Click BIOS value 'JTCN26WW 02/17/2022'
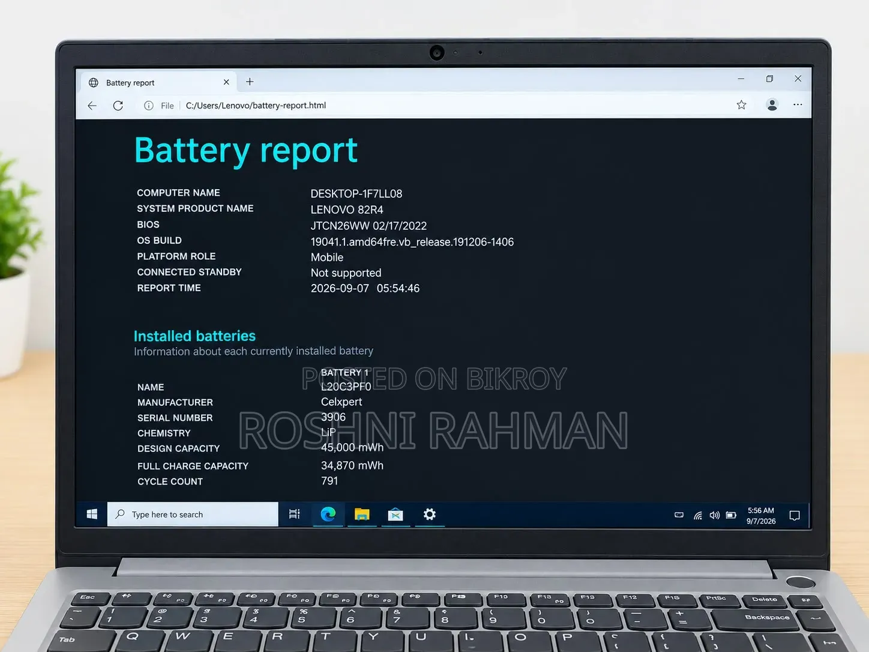This screenshot has width=869, height=652. click(x=368, y=226)
